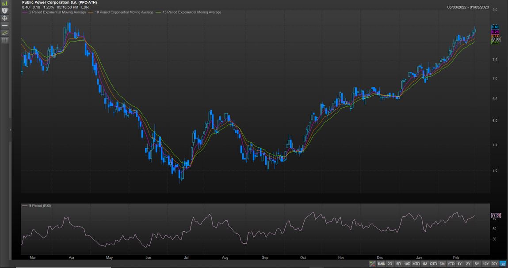The image size is (508, 268).
Task: Open the 9 Period (RSI) indicator settings
Action: tap(40, 206)
